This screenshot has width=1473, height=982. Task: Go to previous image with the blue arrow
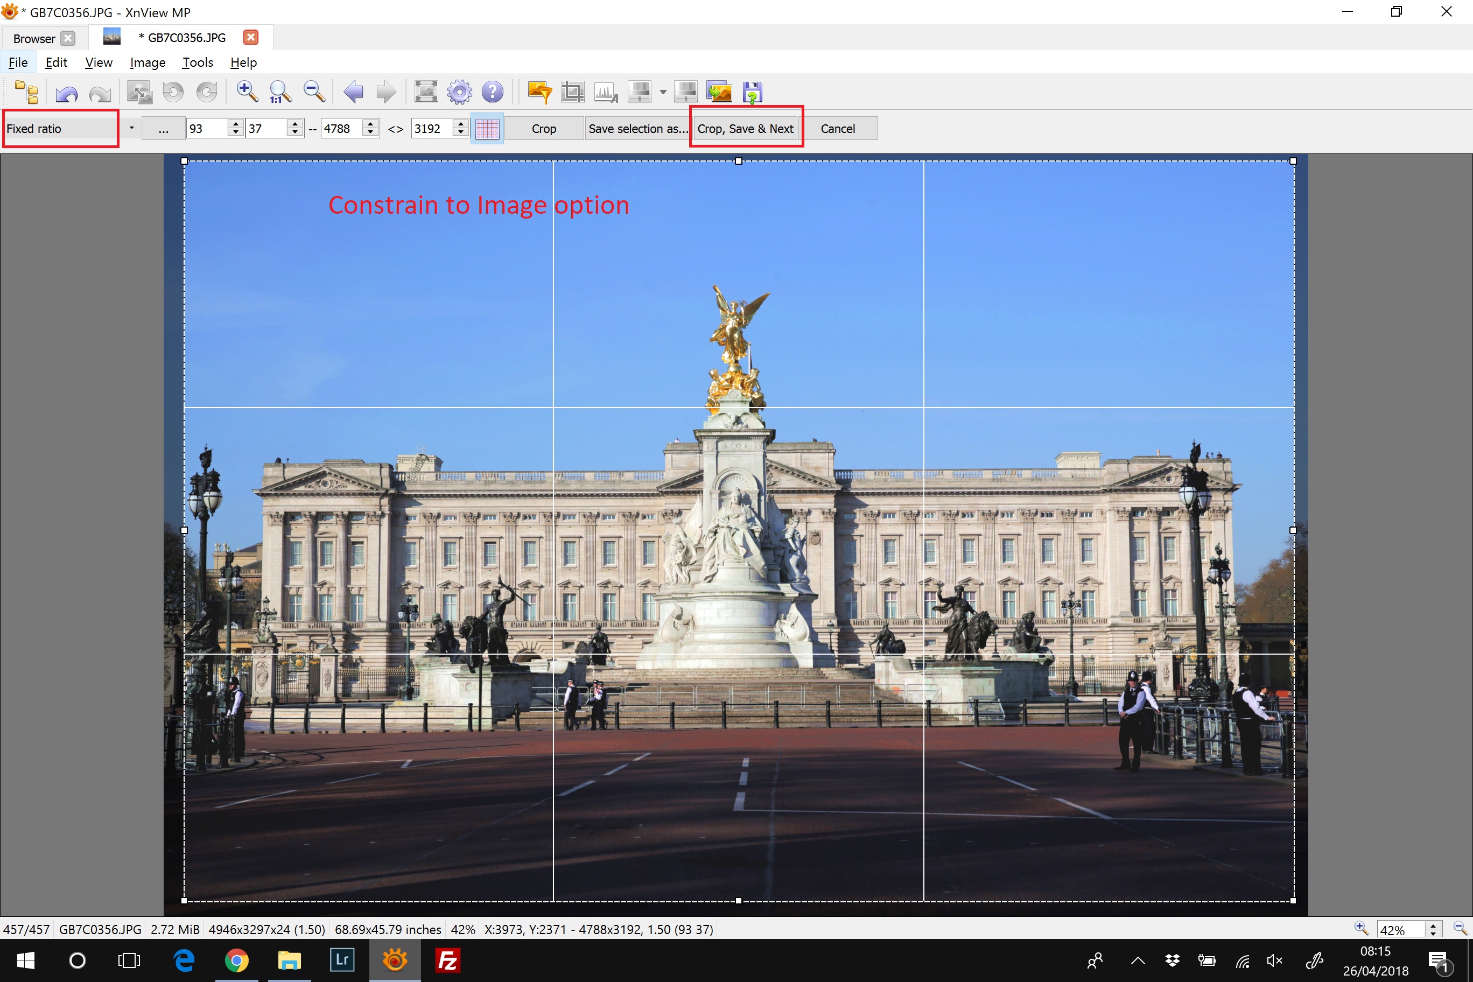pos(353,92)
